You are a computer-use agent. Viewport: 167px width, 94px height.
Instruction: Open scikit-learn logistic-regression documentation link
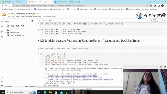coord(80,80)
